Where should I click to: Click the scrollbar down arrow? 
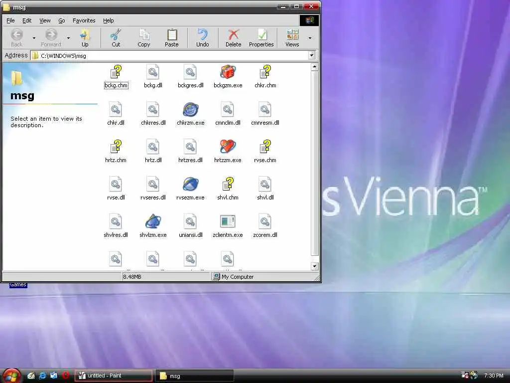(x=314, y=266)
